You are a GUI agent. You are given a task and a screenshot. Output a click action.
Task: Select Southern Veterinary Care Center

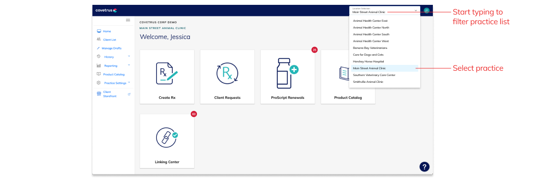pos(385,75)
